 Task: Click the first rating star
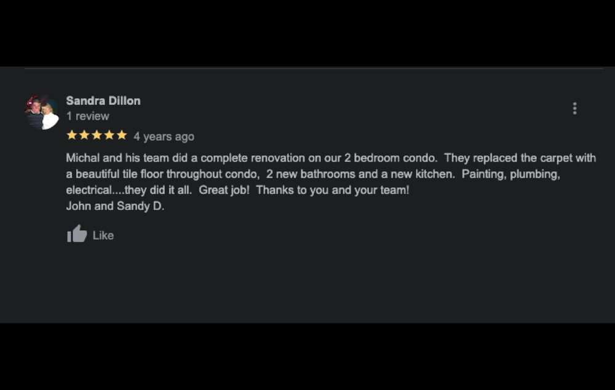pyautogui.click(x=72, y=135)
